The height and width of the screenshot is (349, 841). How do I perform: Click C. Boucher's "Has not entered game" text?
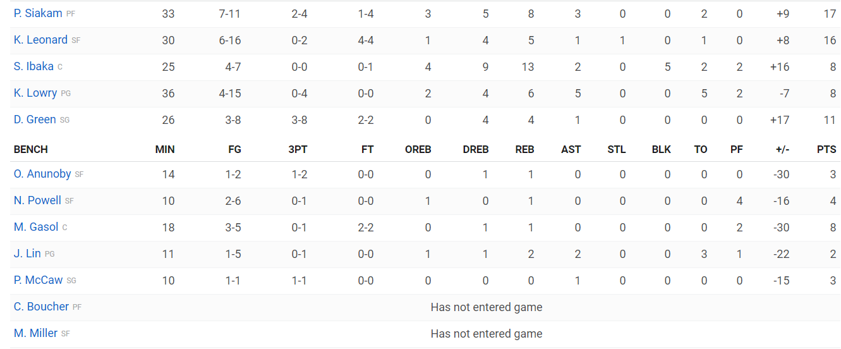487,307
